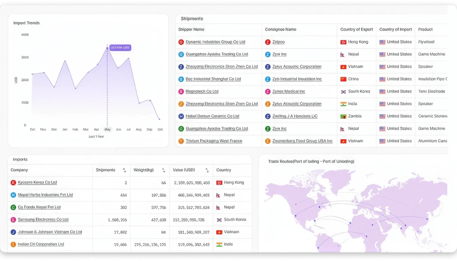
Task: Click Nov label on Import Trends axis
Action: pos(43,129)
